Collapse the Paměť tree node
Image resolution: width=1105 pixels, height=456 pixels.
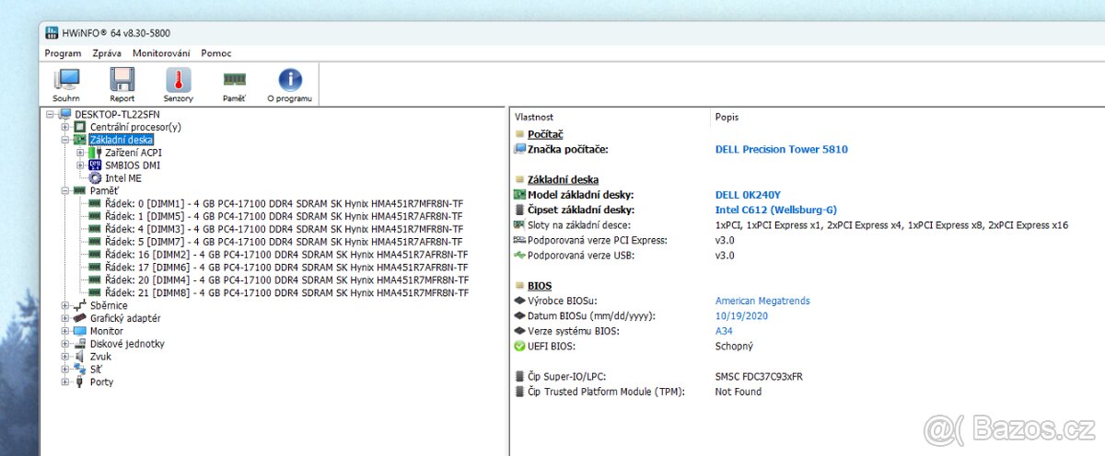coord(65,190)
